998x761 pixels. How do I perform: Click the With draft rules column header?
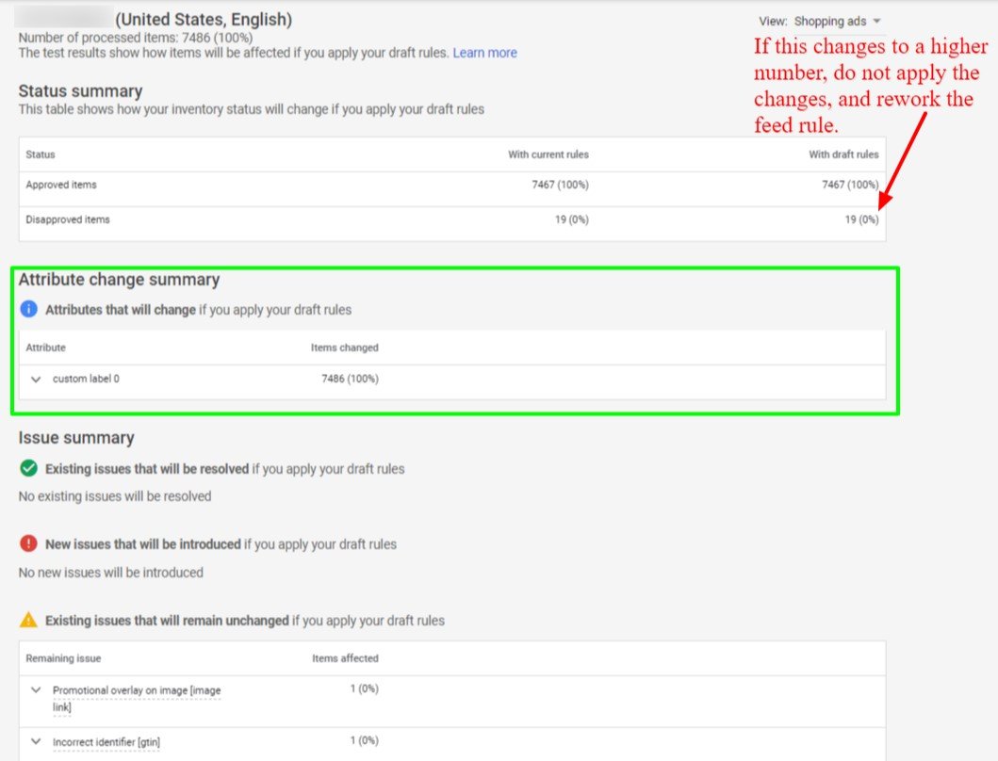tap(843, 154)
